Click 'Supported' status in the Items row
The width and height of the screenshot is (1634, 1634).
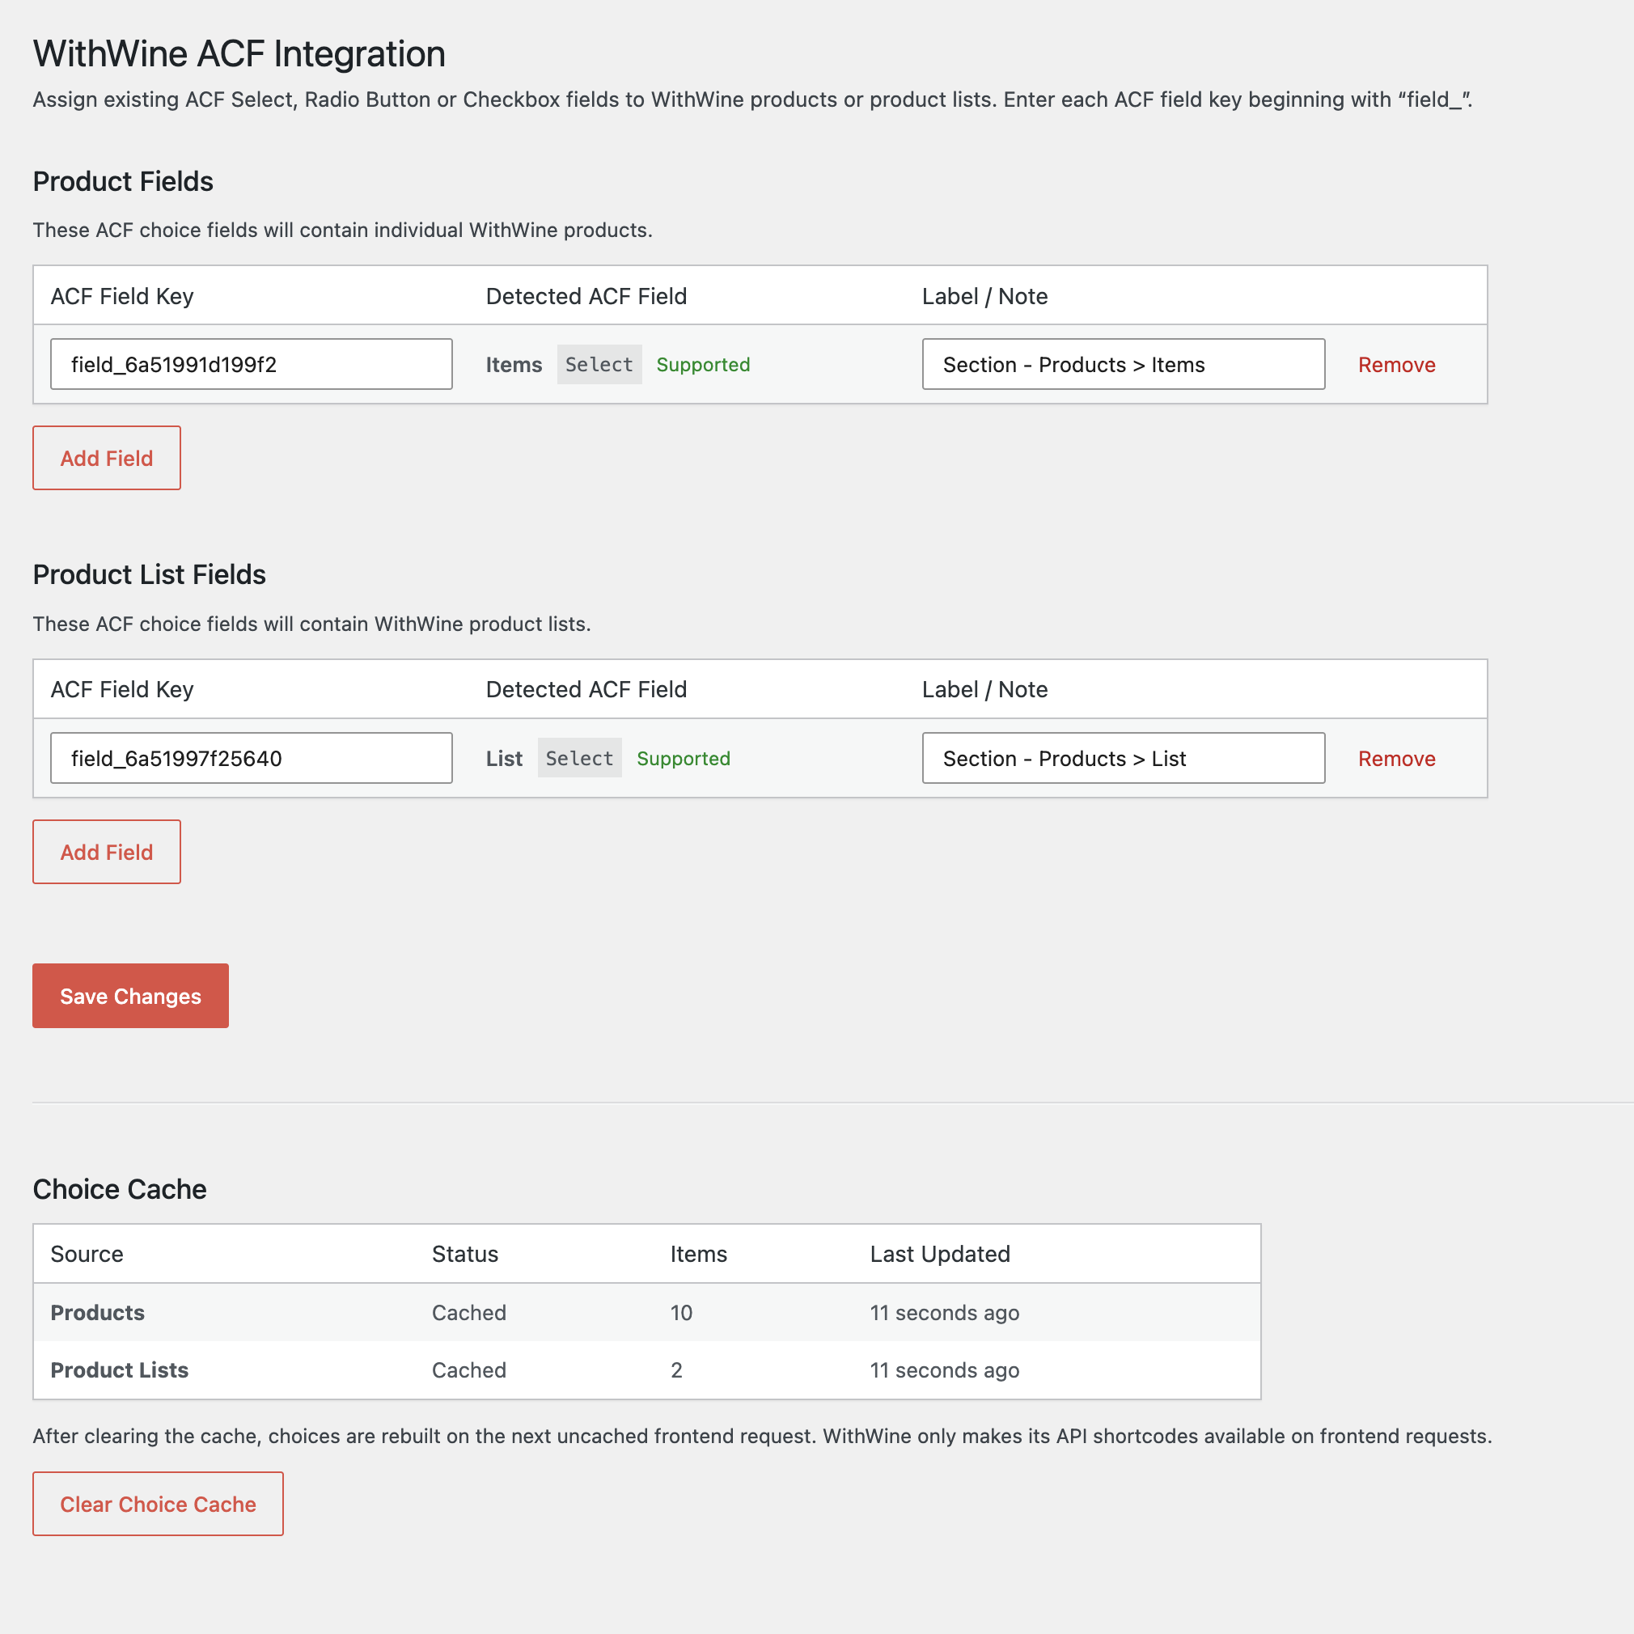[x=703, y=366]
